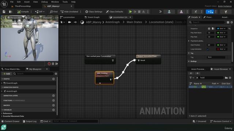
Task: Click the Eject button in toolbar
Action: click(143, 12)
